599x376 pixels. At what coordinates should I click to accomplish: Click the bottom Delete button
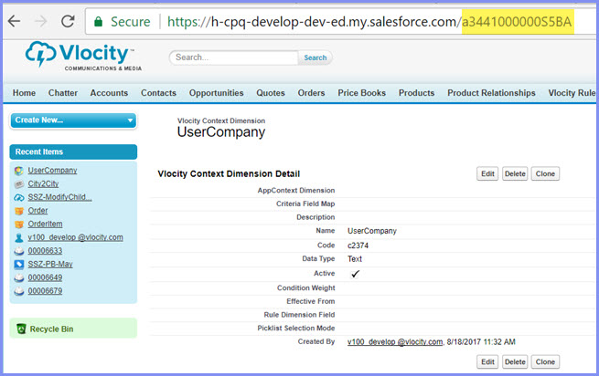tap(515, 362)
